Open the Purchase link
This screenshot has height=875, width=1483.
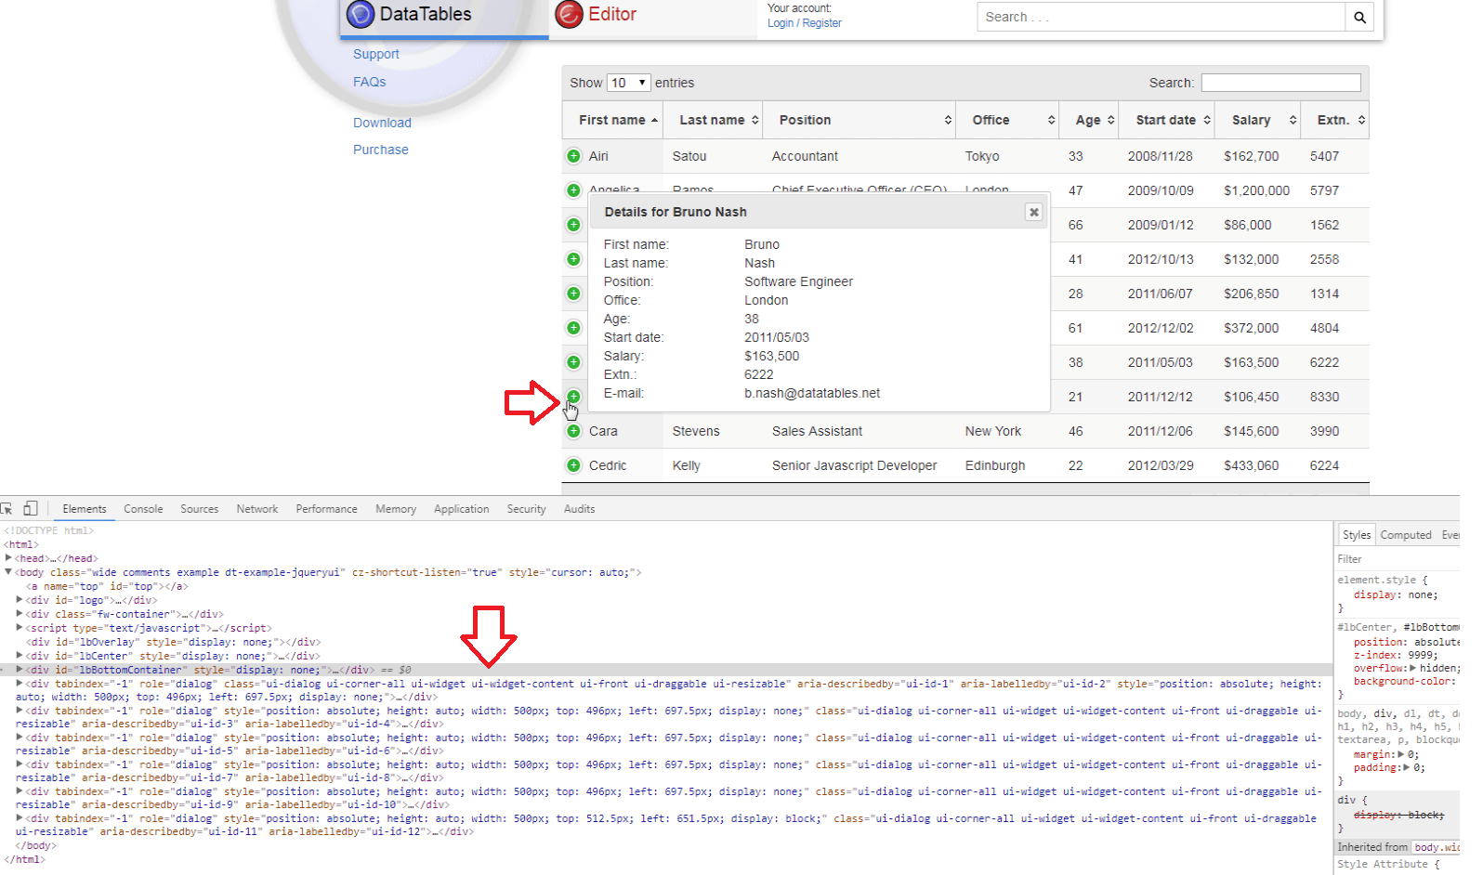pos(380,150)
